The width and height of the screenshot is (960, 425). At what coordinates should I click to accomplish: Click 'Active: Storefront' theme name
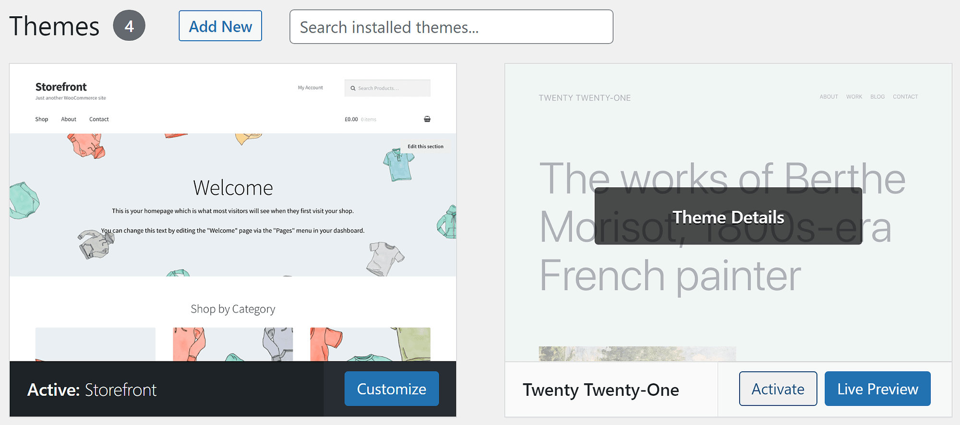(x=92, y=390)
